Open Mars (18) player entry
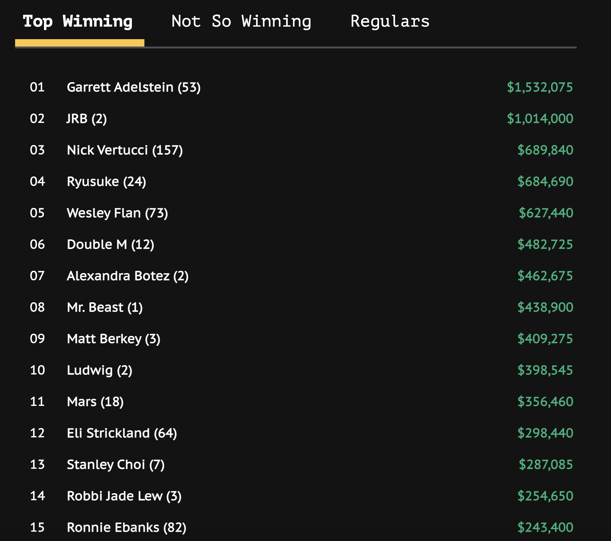This screenshot has height=541, width=611. tap(95, 402)
